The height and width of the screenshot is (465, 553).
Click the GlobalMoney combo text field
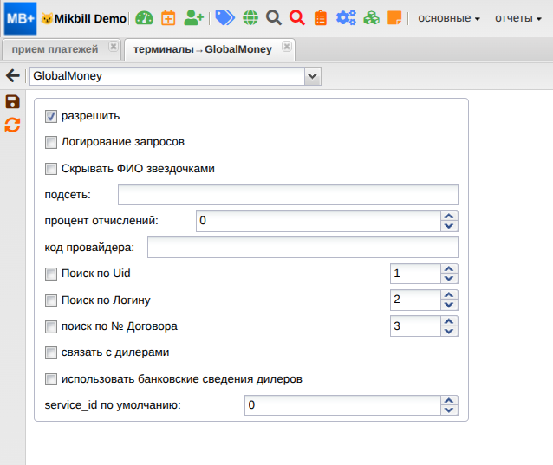(x=167, y=76)
